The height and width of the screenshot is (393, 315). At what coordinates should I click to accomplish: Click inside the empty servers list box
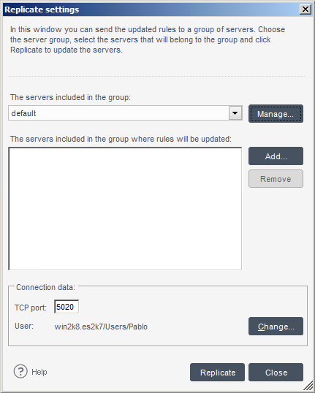[x=125, y=209]
